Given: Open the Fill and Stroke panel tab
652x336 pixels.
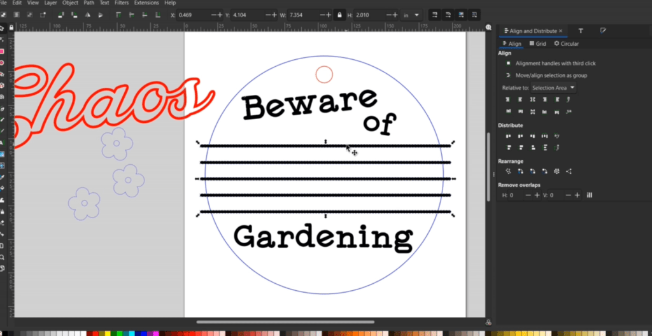Looking at the screenshot, I should (x=603, y=31).
